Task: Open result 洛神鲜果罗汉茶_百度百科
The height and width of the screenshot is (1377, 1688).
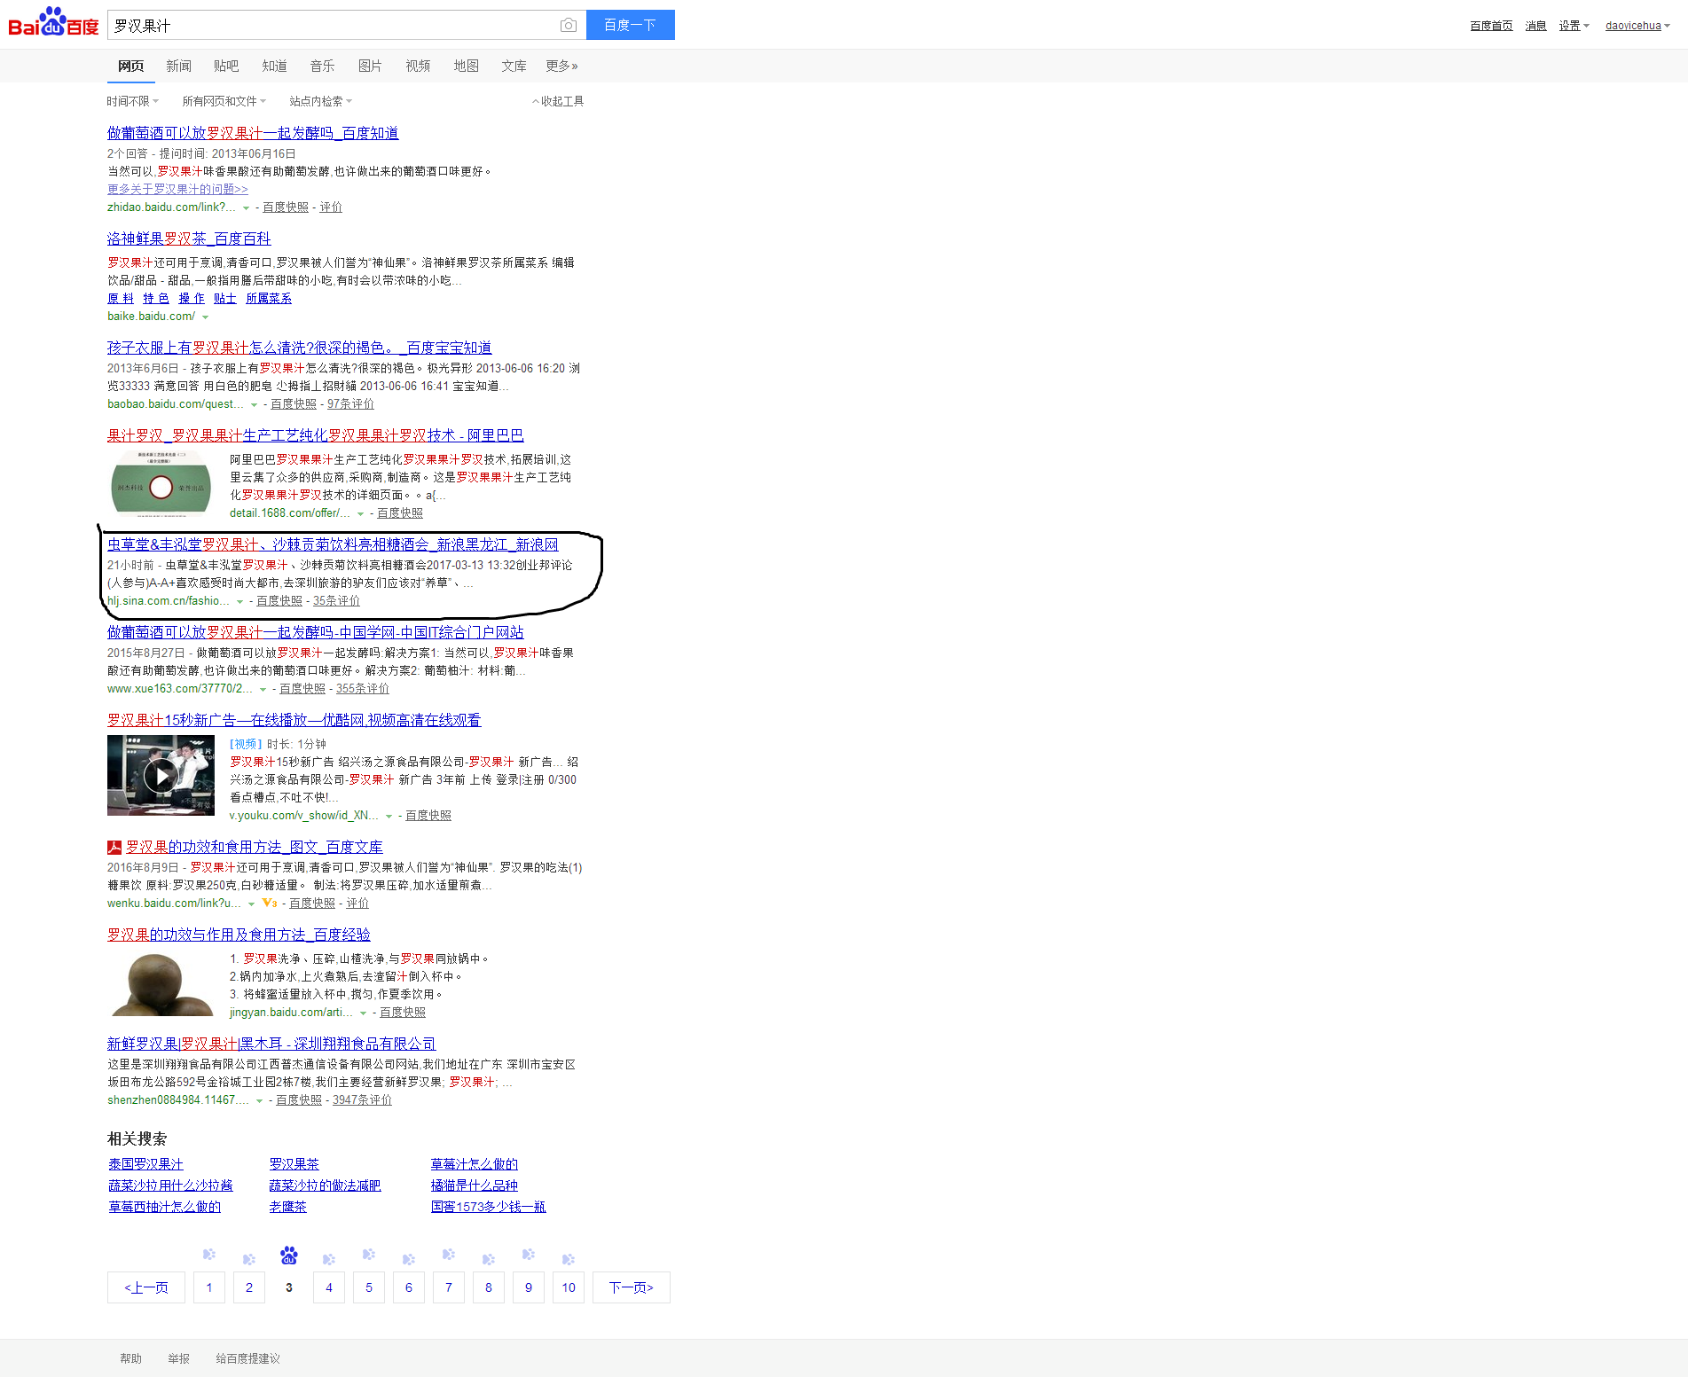Action: pyautogui.click(x=189, y=239)
